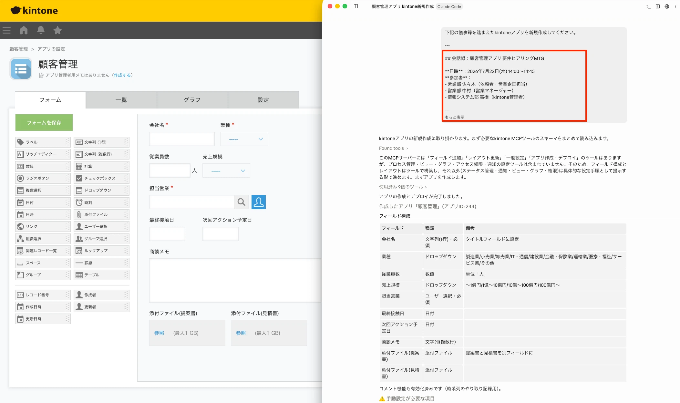This screenshot has height=403, width=680.
Task: Switch to the グラフ tab
Action: tap(192, 100)
